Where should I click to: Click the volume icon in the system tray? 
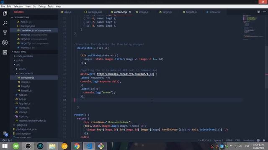[x=240, y=146]
